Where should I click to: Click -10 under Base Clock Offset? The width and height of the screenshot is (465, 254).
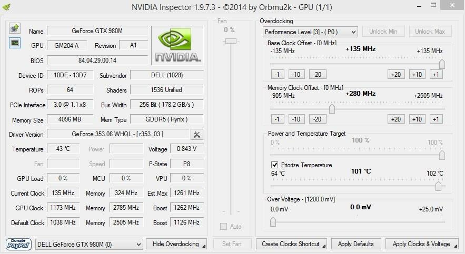[296, 74]
